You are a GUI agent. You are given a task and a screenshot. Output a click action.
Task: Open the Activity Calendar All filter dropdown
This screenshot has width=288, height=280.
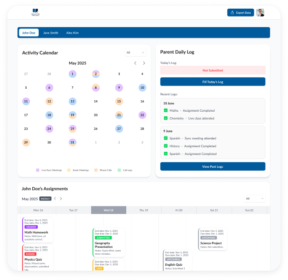135,52
